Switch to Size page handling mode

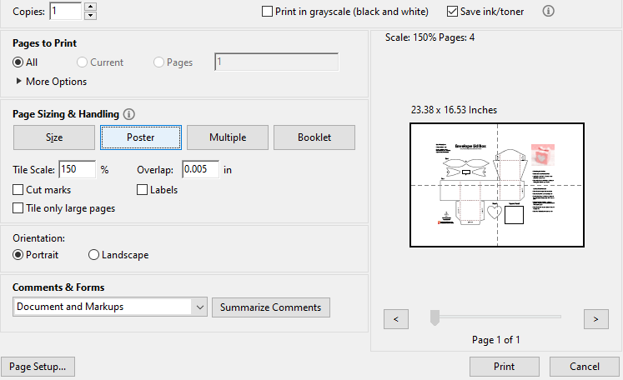click(x=54, y=137)
